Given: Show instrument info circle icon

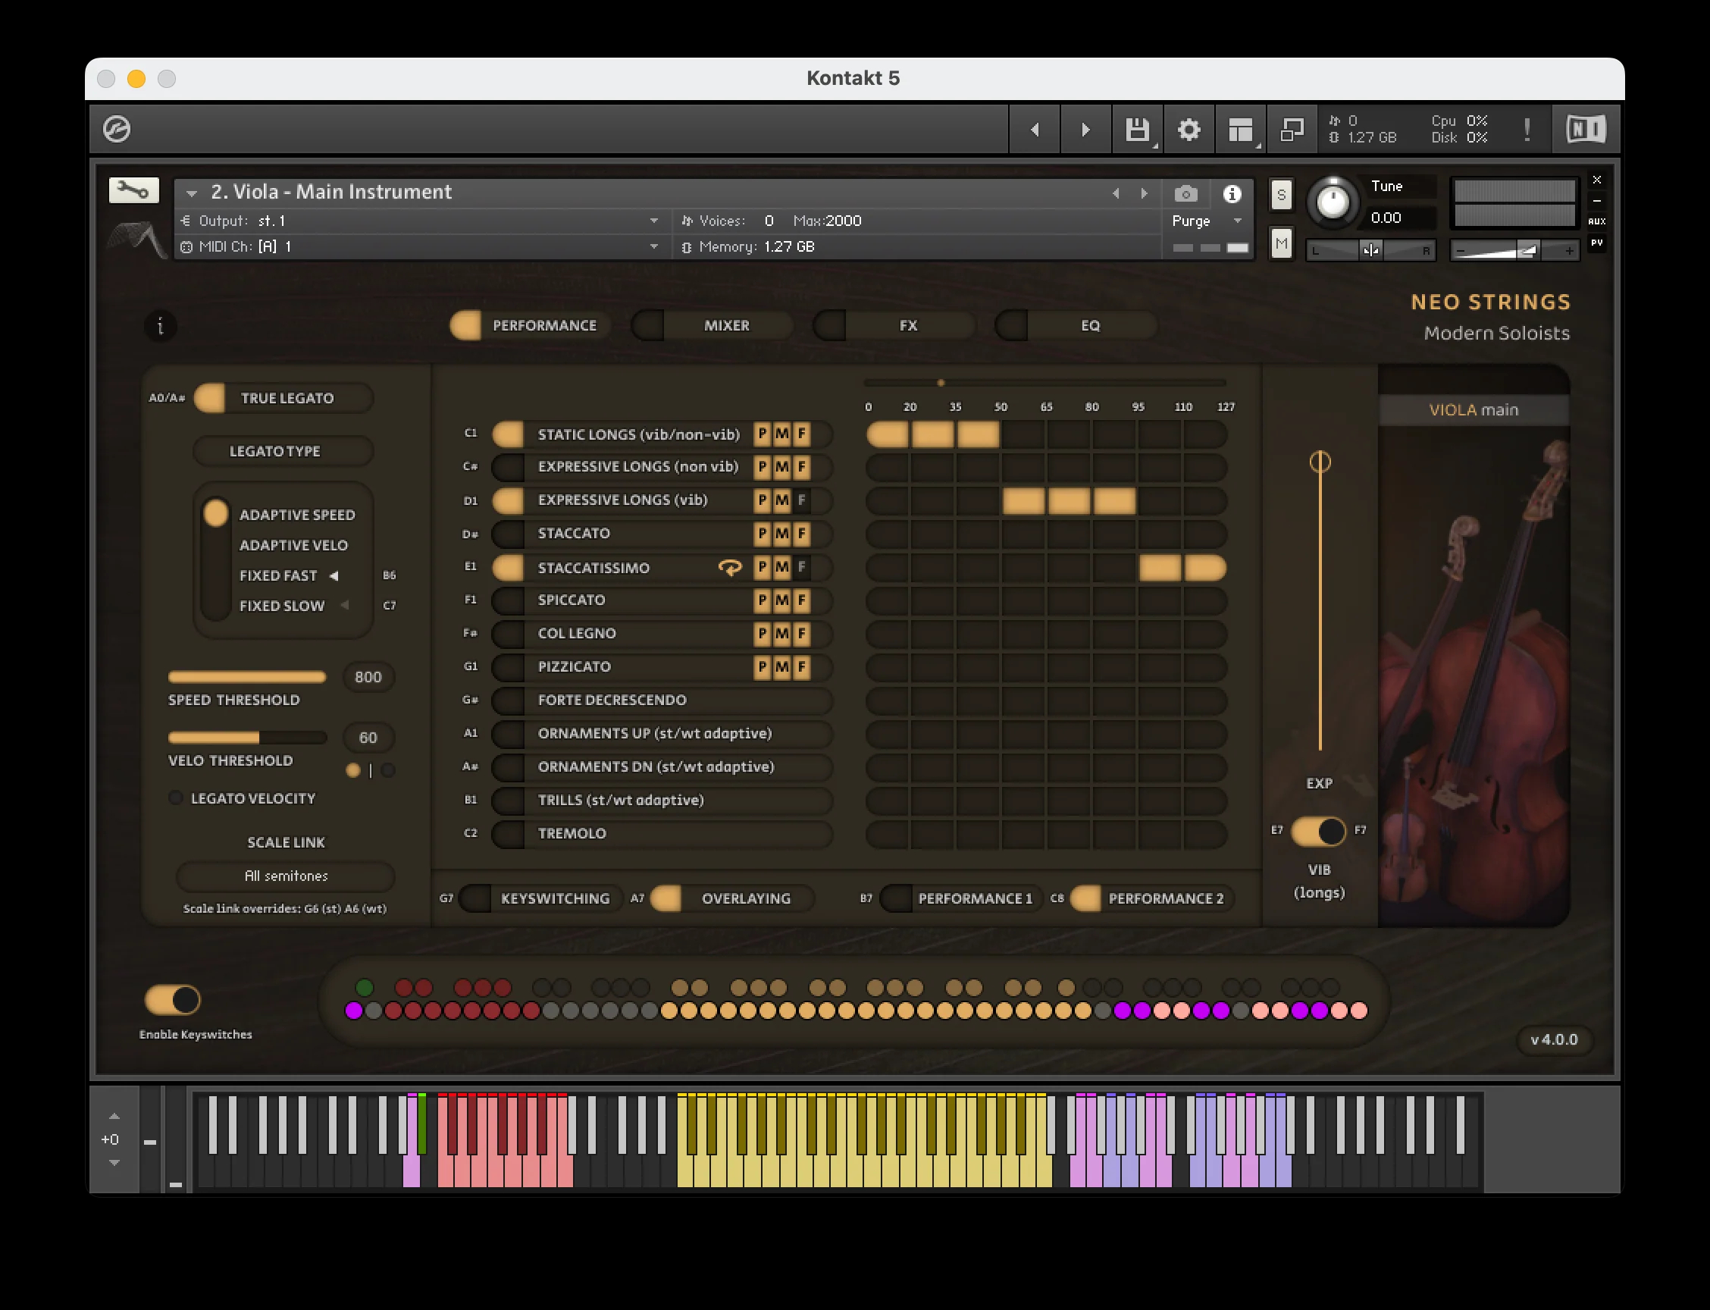Looking at the screenshot, I should pos(1232,193).
